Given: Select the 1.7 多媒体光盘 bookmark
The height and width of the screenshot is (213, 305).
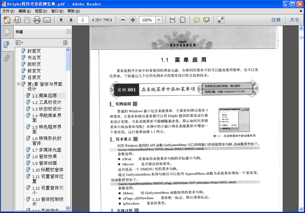Looking at the screenshot, I should click(47, 150).
